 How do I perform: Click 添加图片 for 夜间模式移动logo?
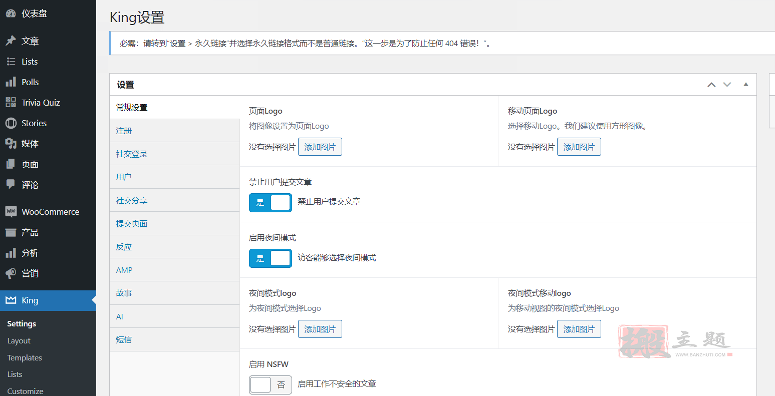[x=579, y=329]
